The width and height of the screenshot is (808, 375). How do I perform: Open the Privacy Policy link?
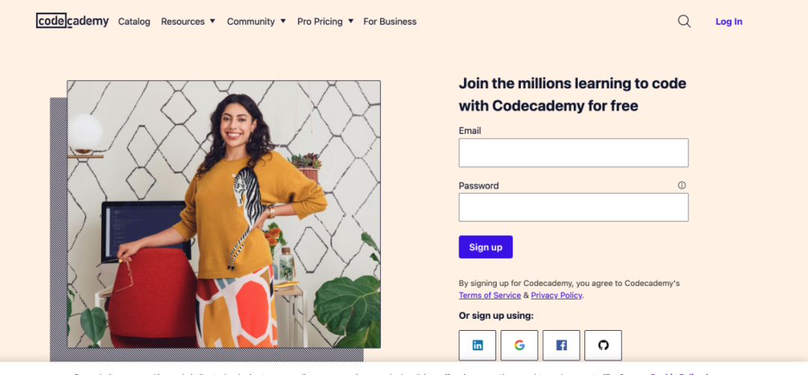pyautogui.click(x=556, y=296)
